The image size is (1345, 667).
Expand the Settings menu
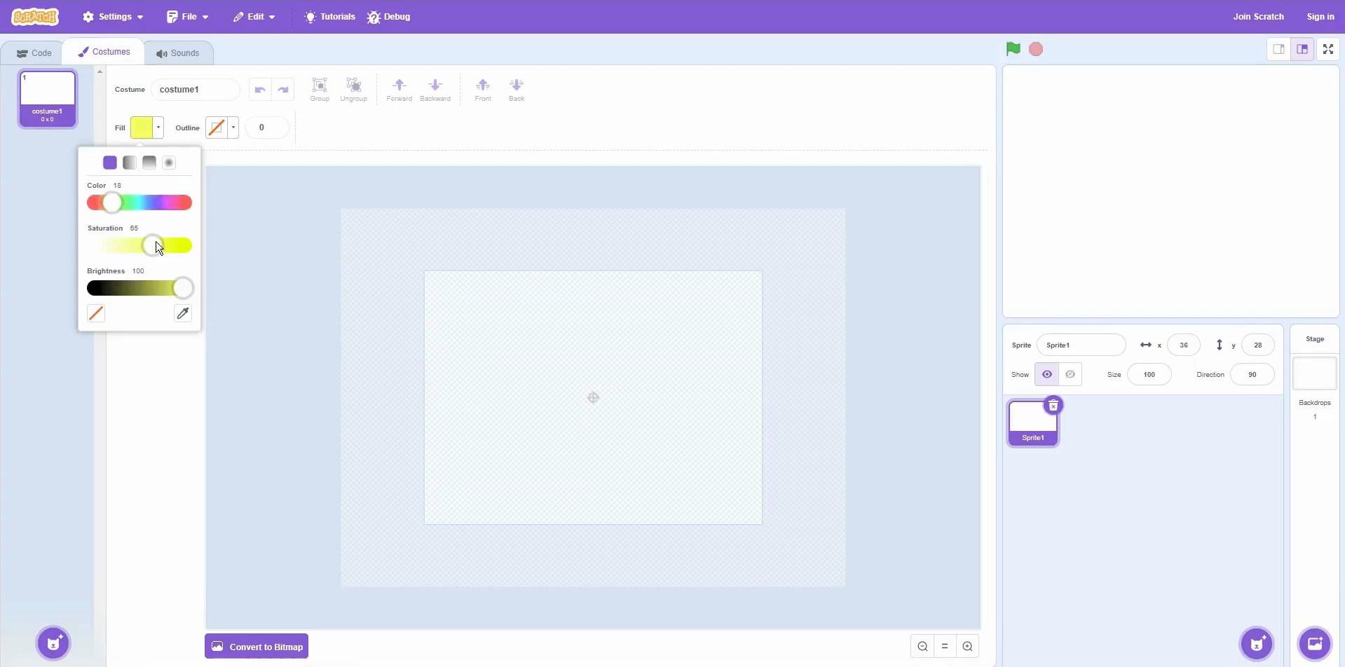(x=113, y=17)
